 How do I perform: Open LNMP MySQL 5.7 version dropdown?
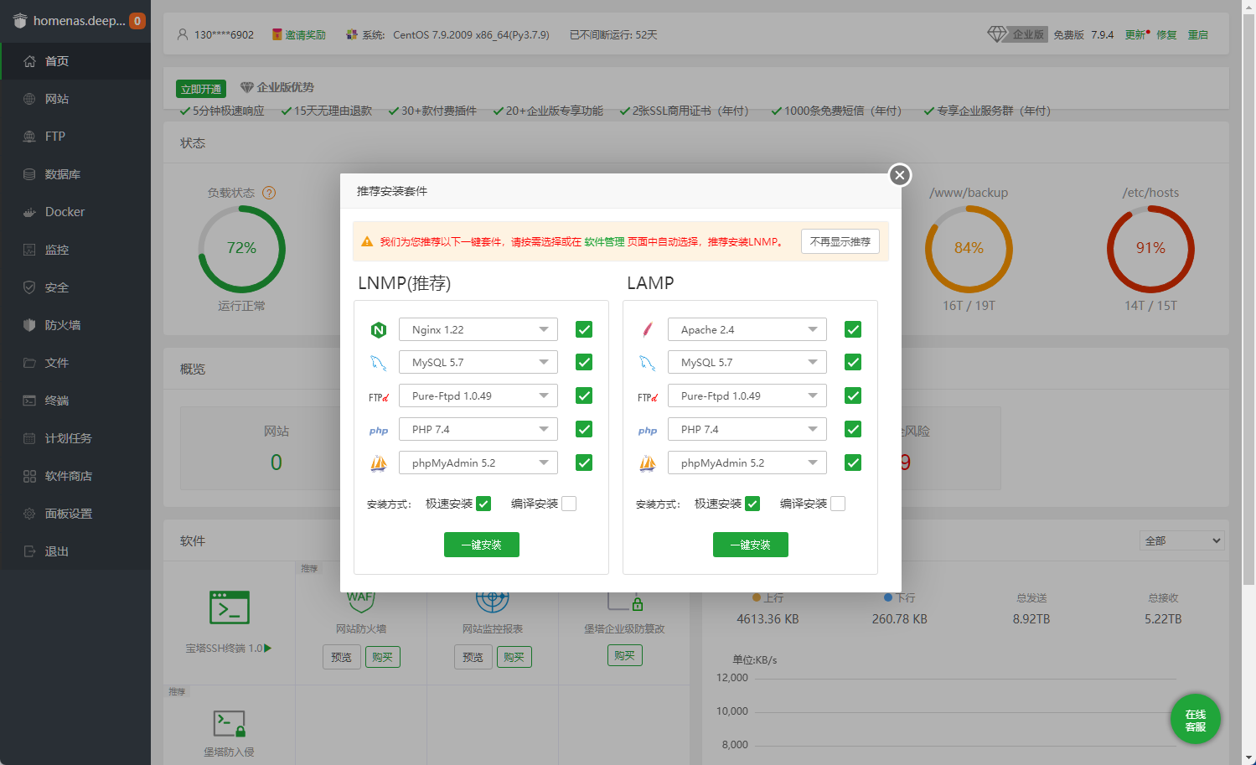tap(478, 362)
